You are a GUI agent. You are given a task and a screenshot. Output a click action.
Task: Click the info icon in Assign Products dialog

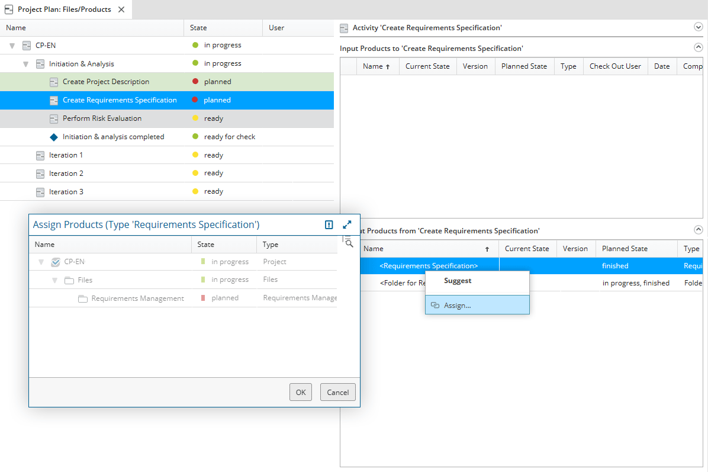coord(329,225)
